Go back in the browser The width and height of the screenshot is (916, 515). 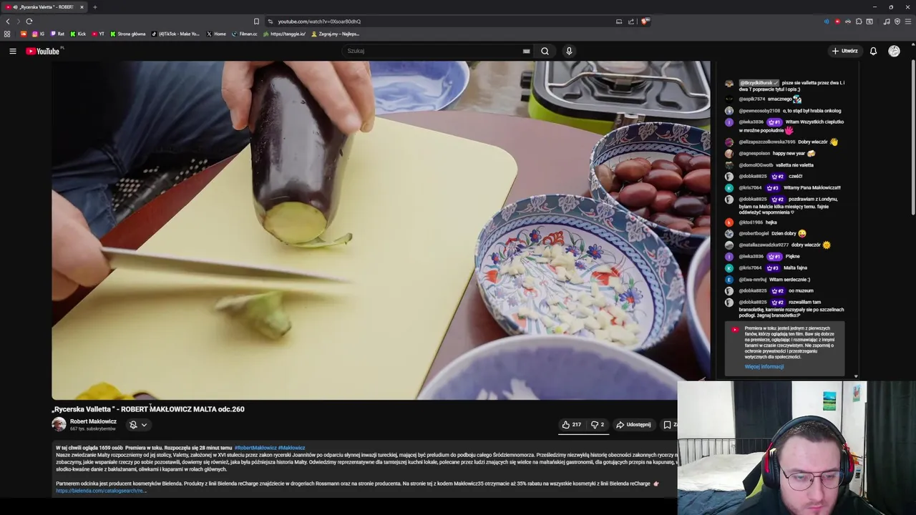click(x=8, y=21)
